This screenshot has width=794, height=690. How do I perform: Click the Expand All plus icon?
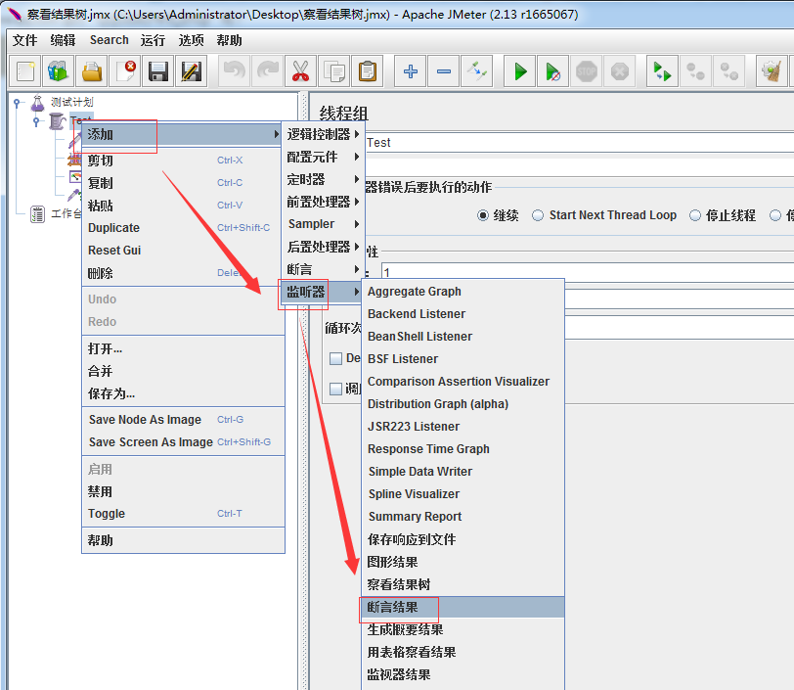(x=410, y=71)
